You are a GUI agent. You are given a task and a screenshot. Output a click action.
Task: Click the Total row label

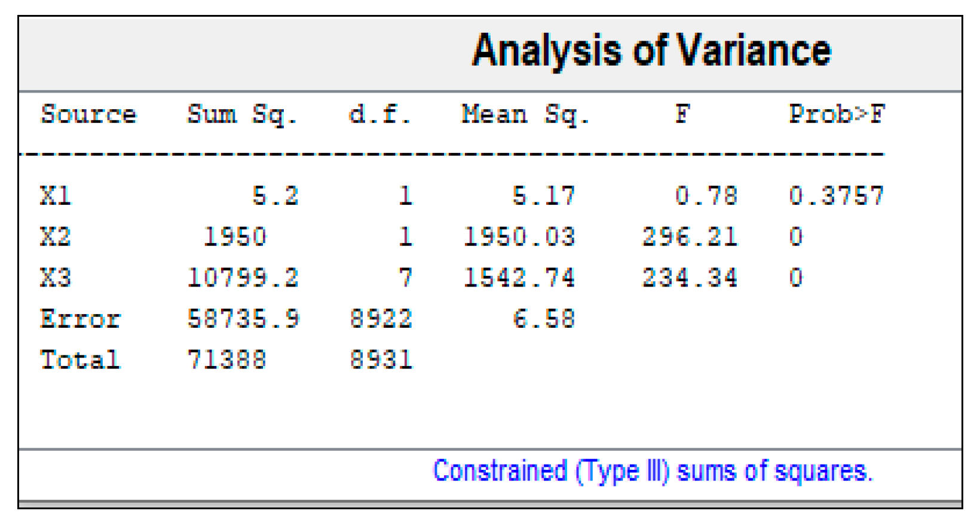pyautogui.click(x=80, y=360)
